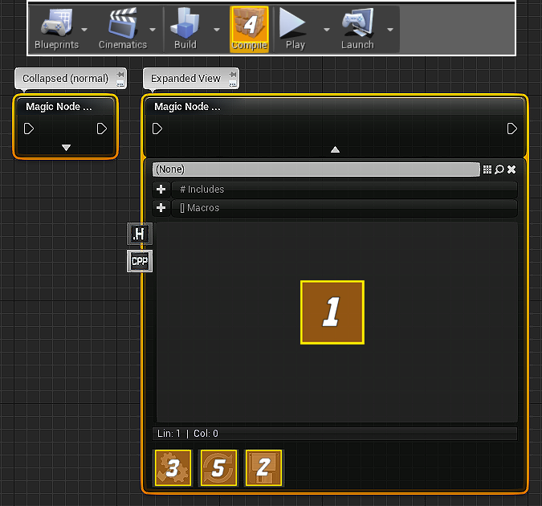Expand the [] Macros section
This screenshot has height=506, width=542.
click(x=161, y=208)
